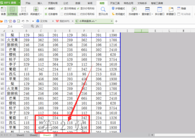Select column H header
This screenshot has height=138, width=195.
[113, 31]
